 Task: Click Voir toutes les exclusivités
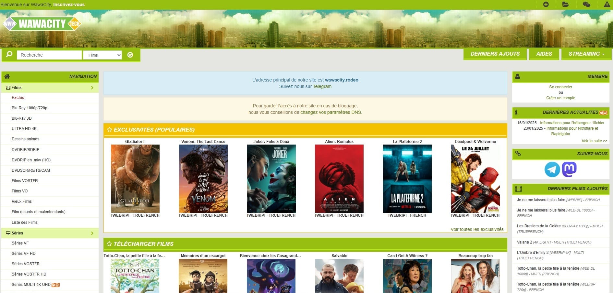pos(477,229)
